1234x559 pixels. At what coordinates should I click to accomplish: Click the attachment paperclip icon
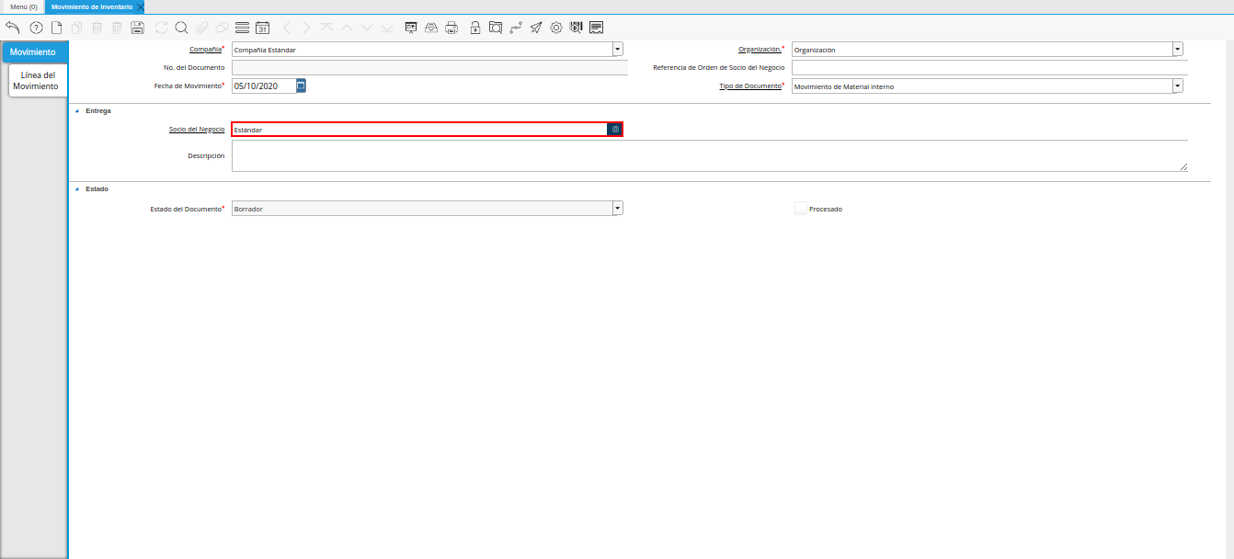[x=201, y=28]
